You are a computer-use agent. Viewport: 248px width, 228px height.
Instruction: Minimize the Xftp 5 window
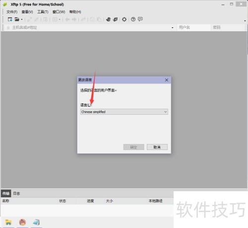coord(223,4)
